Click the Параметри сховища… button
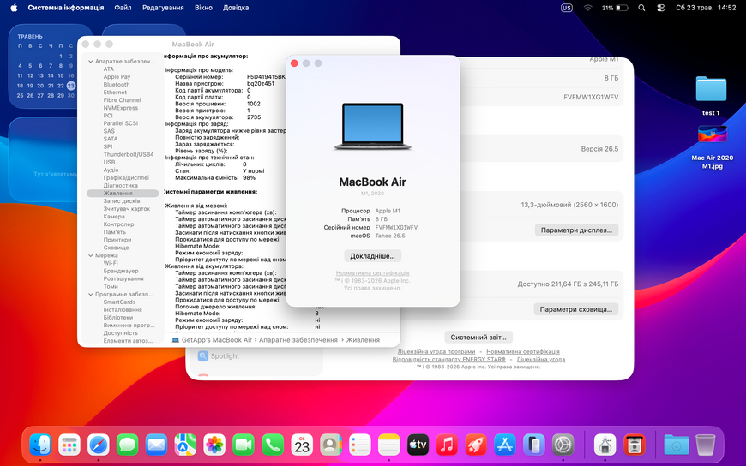This screenshot has width=746, height=466. 575,309
